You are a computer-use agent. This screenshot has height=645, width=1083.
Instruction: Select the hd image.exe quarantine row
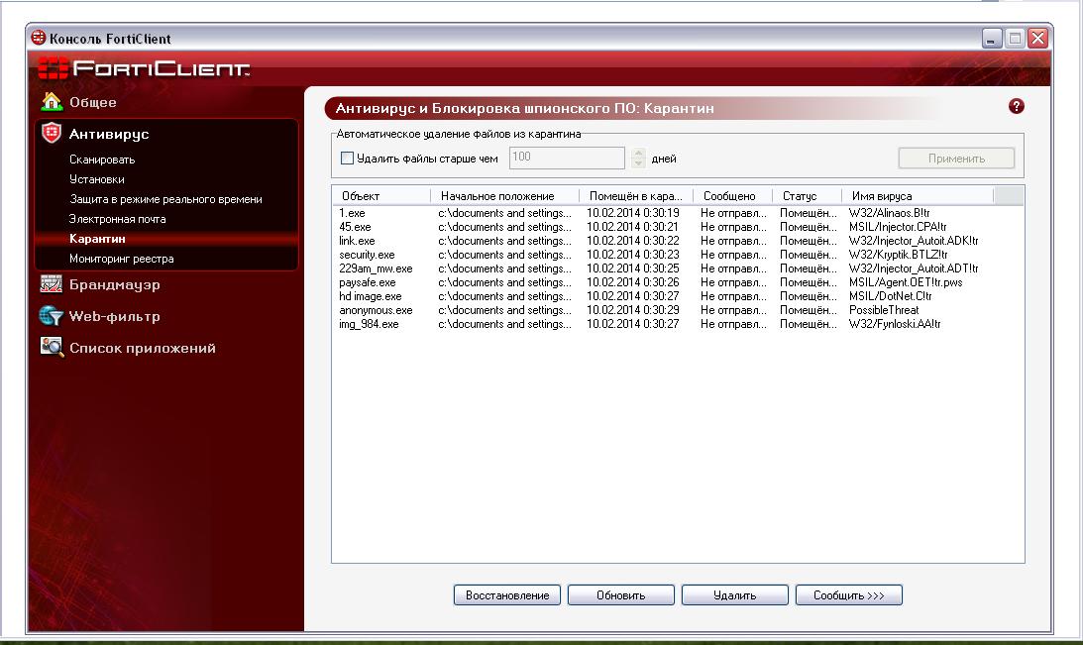[663, 296]
